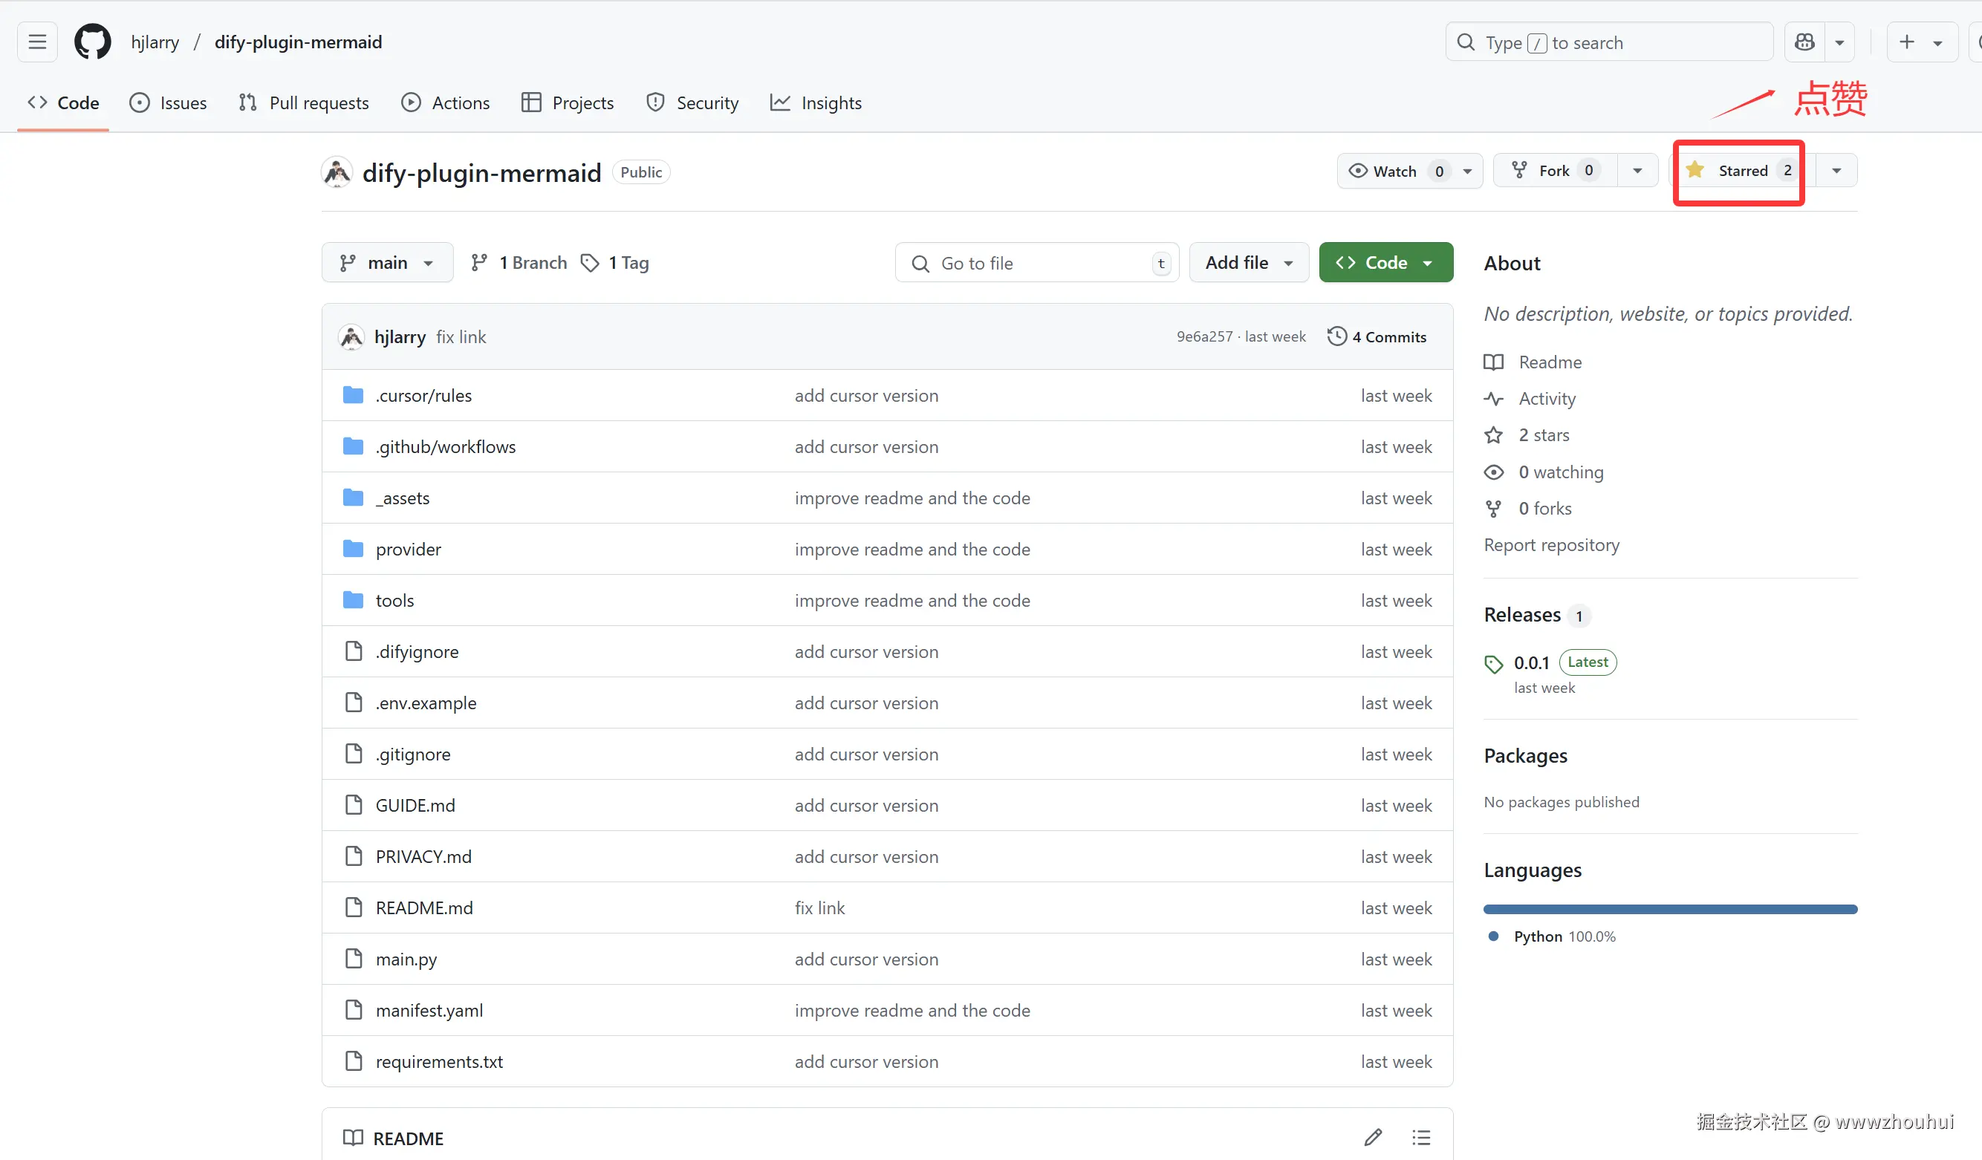Expand the Fork options dropdown arrow
Image resolution: width=1982 pixels, height=1160 pixels.
coord(1637,171)
